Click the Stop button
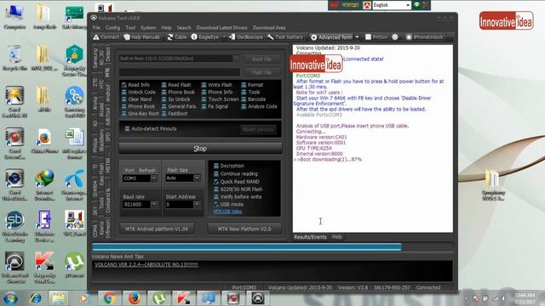 coord(200,149)
